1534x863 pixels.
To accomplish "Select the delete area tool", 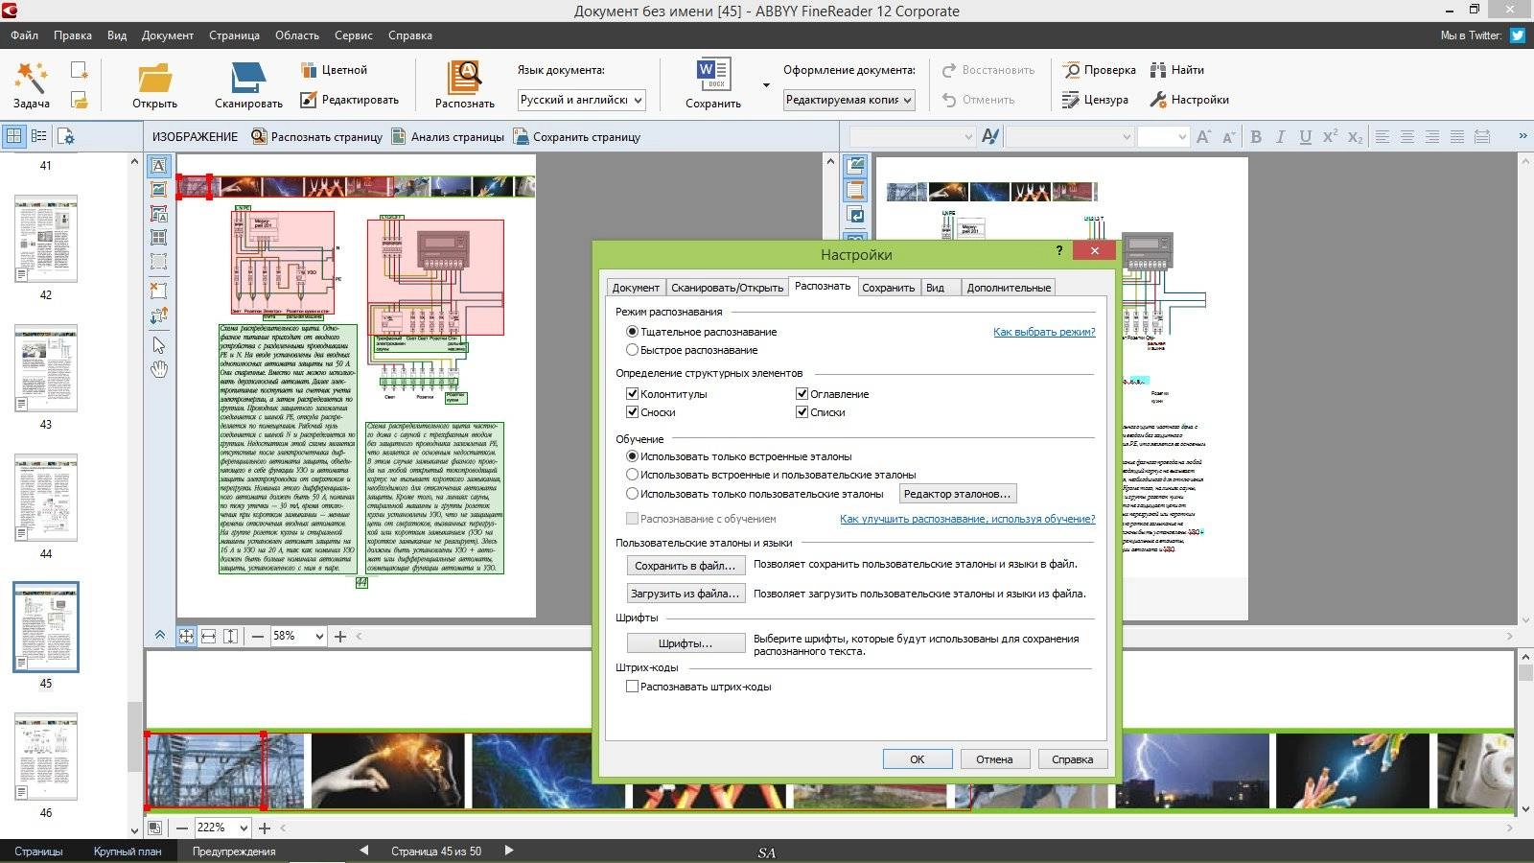I will pyautogui.click(x=159, y=290).
